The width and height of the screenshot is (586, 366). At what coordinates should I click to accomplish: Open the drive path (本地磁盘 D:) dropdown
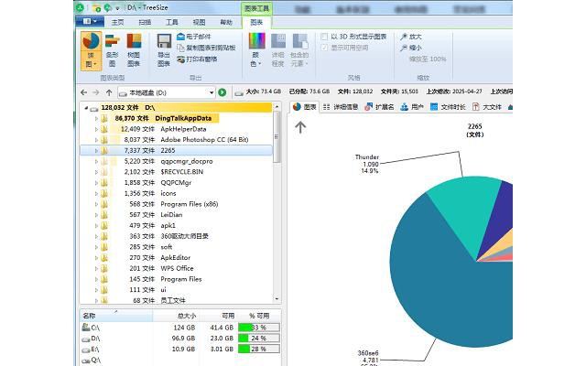point(212,92)
